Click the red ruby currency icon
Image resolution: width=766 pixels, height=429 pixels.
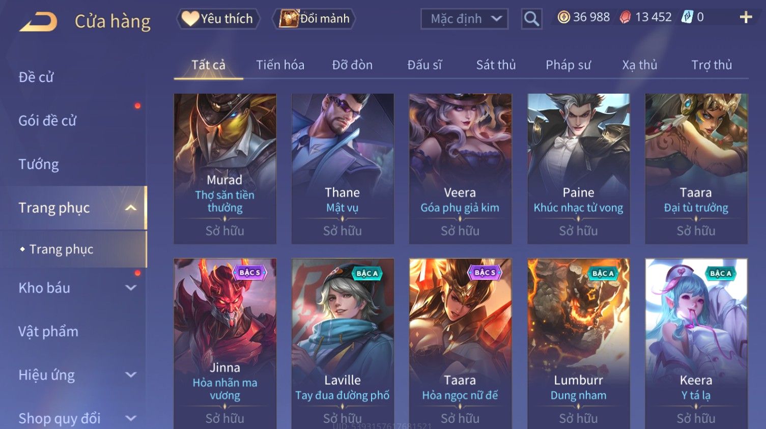(626, 17)
